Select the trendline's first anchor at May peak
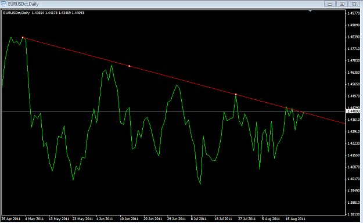The image size is (363, 223). (x=23, y=38)
